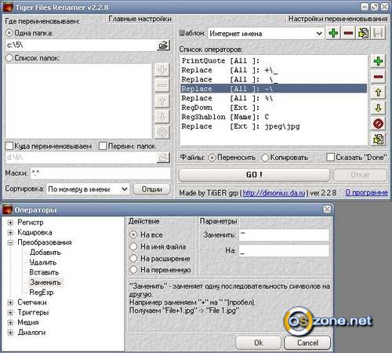
Task: Enable Переим. папок checkbox
Action: [103, 146]
